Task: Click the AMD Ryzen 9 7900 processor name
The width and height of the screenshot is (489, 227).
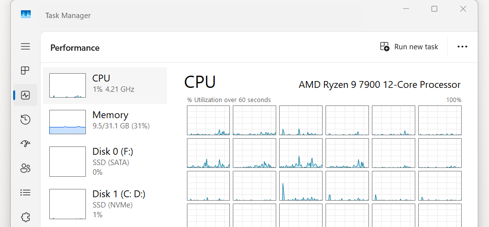Action: point(379,84)
